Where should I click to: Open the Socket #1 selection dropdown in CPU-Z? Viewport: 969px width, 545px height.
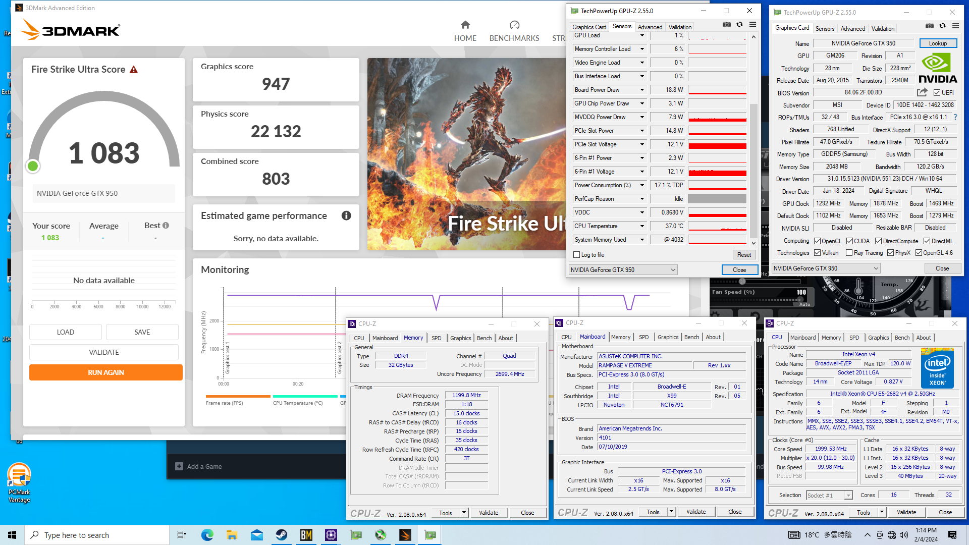(x=830, y=496)
